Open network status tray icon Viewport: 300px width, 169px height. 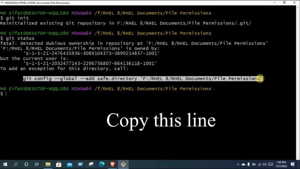coord(259,164)
